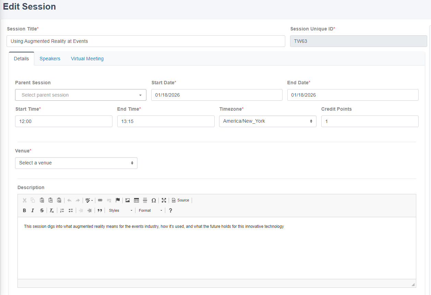
Task: Switch editor to Source view
Action: point(181,200)
